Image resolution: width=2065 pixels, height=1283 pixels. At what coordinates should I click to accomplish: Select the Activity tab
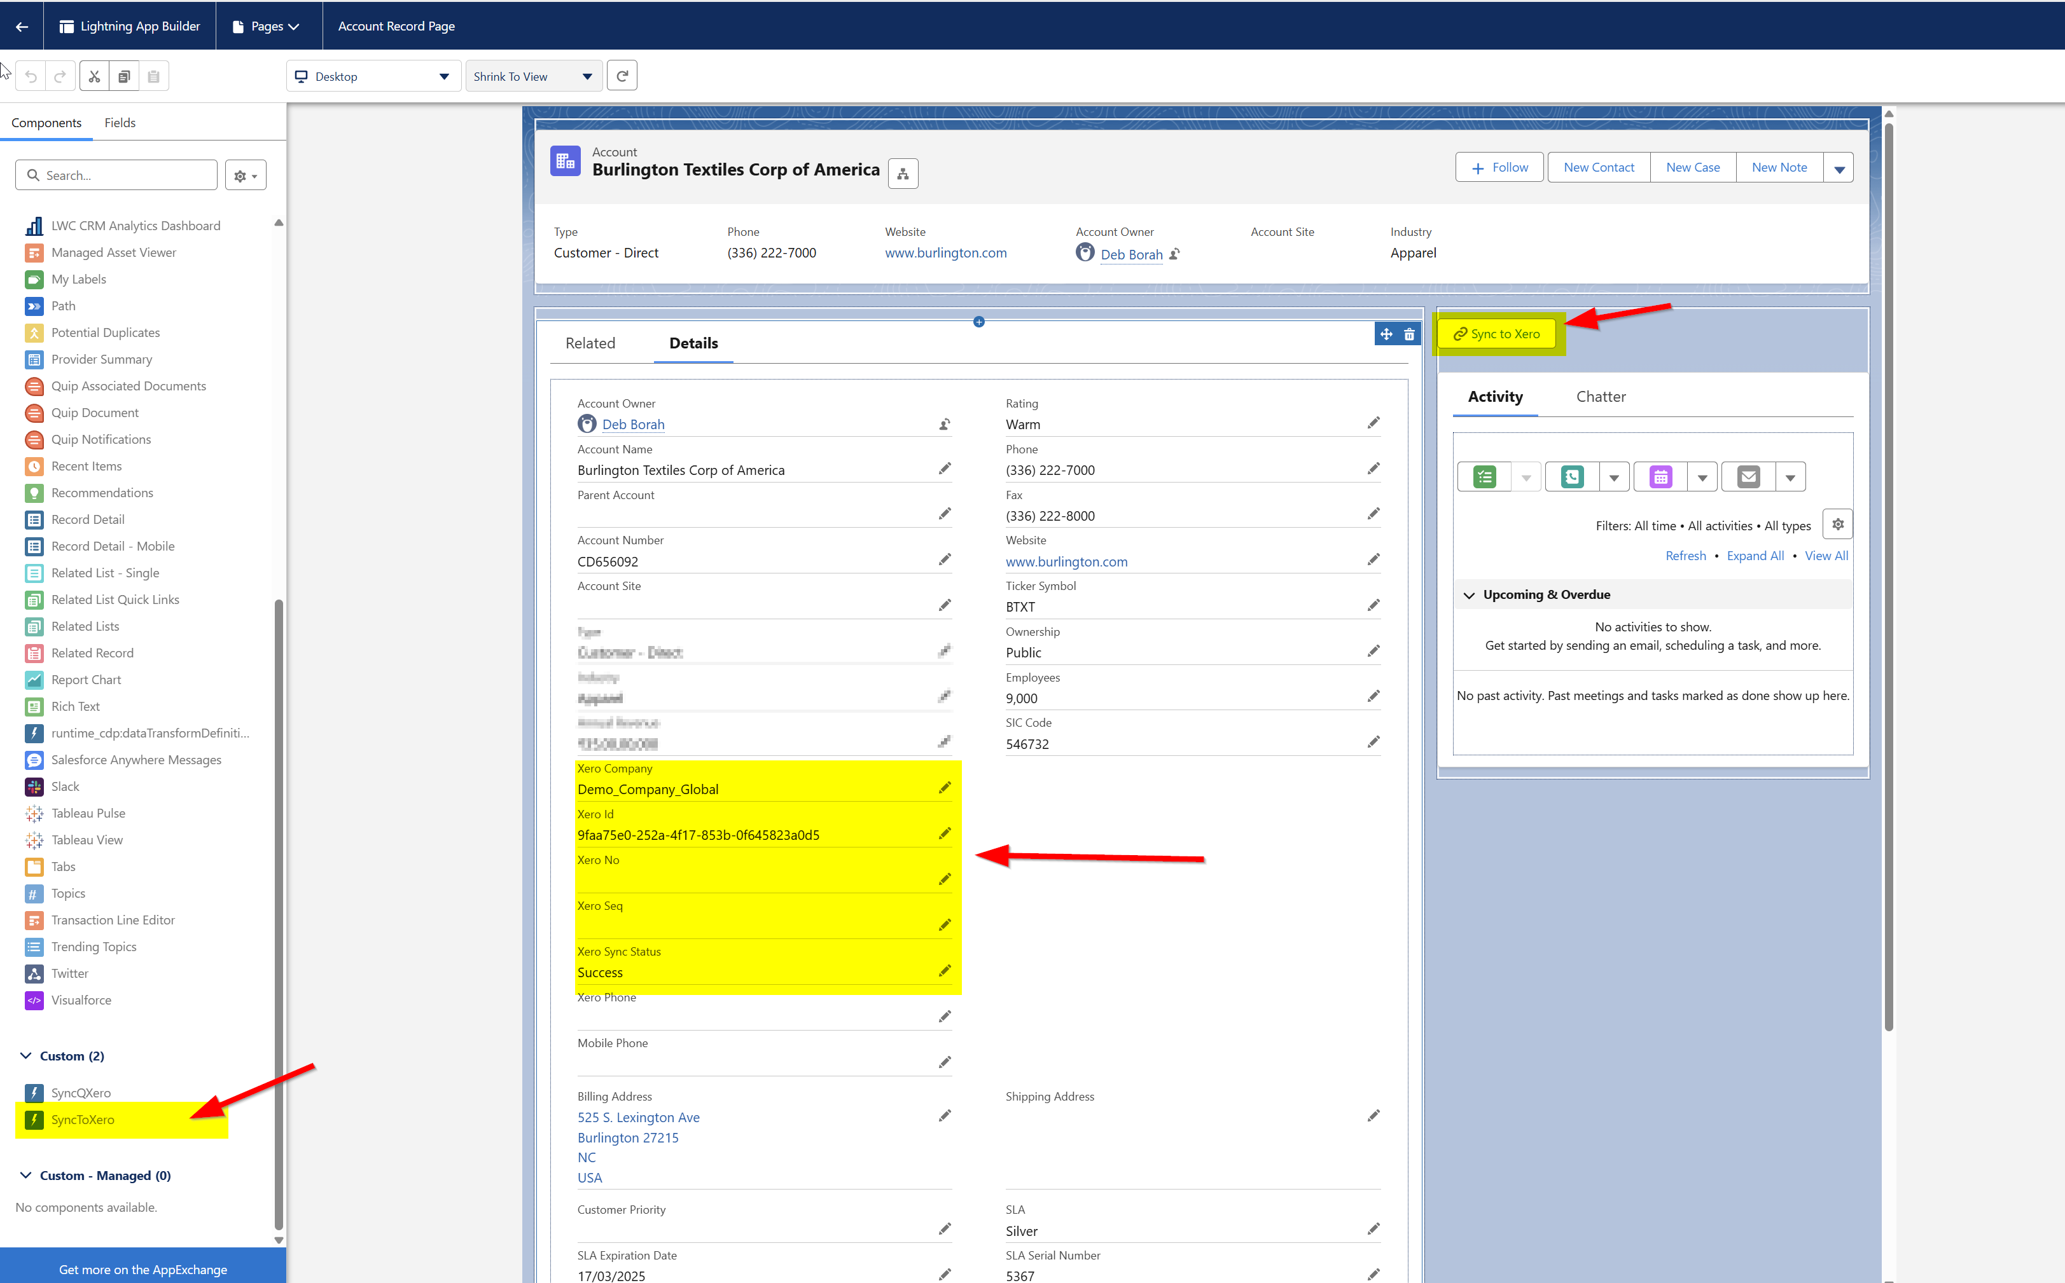click(1495, 396)
